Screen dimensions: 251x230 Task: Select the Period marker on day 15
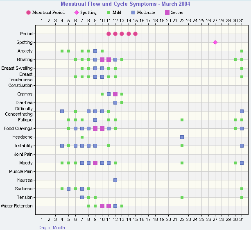(x=135, y=34)
